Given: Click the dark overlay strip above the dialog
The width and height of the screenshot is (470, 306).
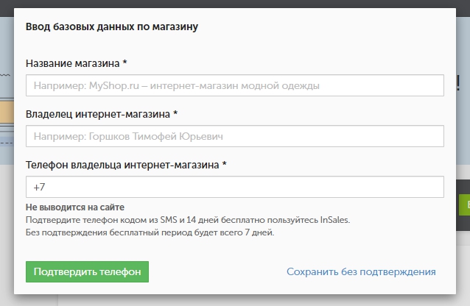Looking at the screenshot, I should 235,4.
